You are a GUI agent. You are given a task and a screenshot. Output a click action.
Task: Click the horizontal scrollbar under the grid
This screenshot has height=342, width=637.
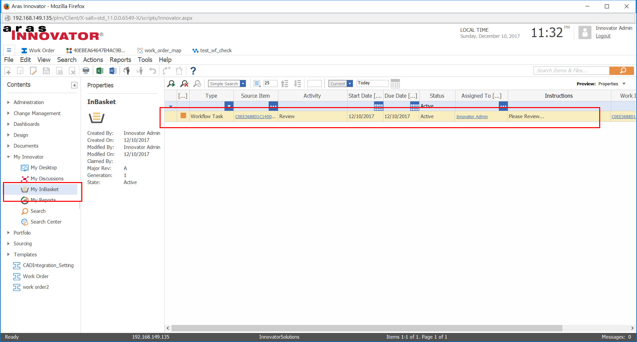pyautogui.click(x=367, y=328)
